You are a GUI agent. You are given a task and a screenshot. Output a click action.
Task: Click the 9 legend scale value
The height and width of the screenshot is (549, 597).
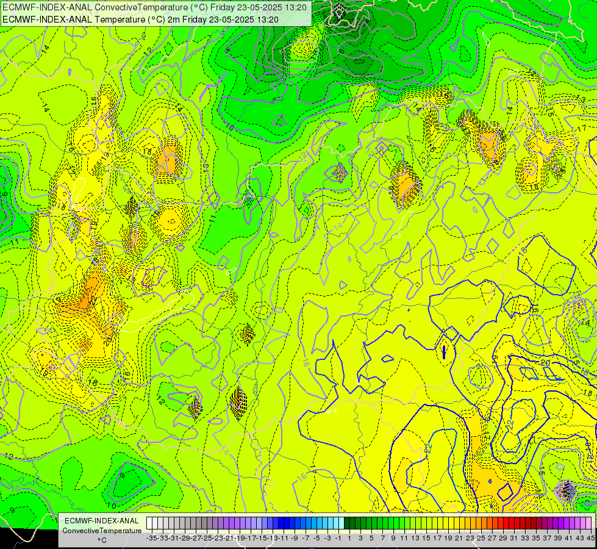click(x=393, y=538)
